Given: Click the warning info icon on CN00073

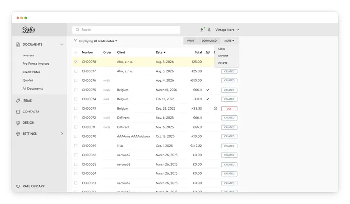Looking at the screenshot, I should click(215, 108).
